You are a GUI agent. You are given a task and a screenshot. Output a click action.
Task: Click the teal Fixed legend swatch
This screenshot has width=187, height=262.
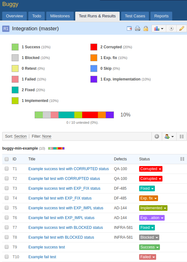(x=15, y=90)
